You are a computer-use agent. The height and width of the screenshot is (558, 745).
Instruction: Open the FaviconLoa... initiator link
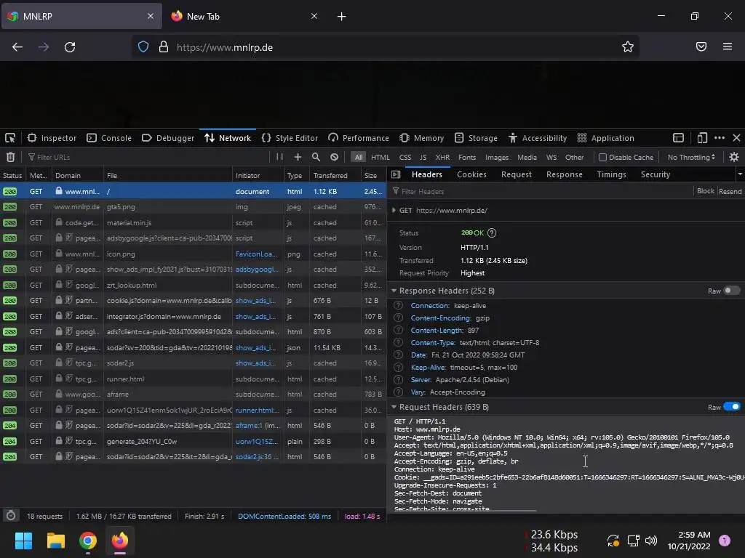(x=256, y=254)
